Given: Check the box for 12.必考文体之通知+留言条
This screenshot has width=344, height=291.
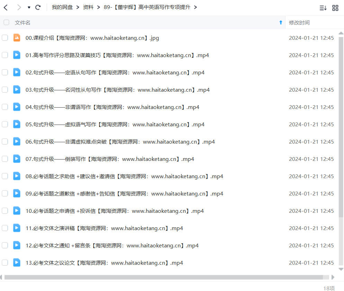Looking at the screenshot, I should coord(5,246).
